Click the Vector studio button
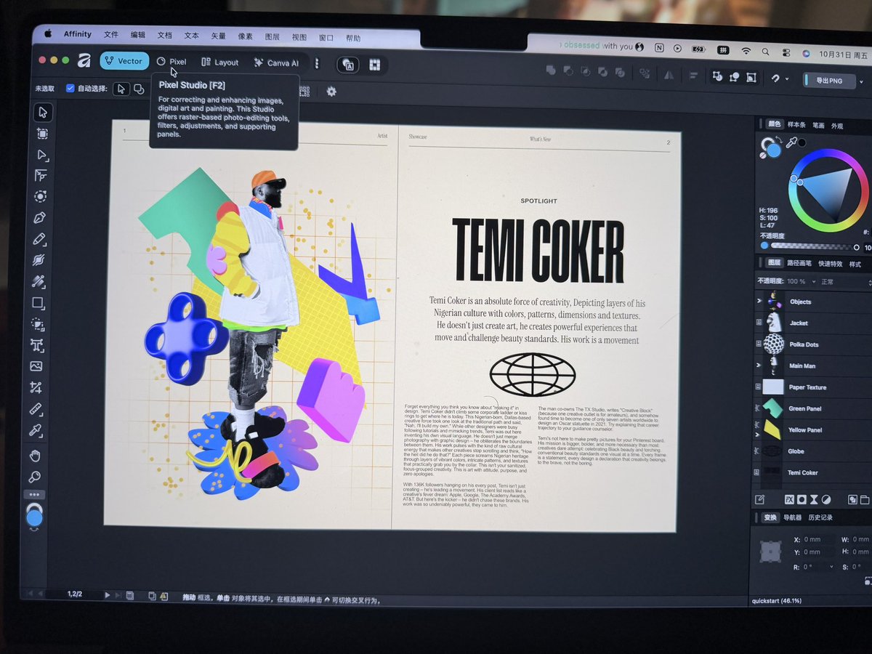The height and width of the screenshot is (654, 872). (x=124, y=61)
